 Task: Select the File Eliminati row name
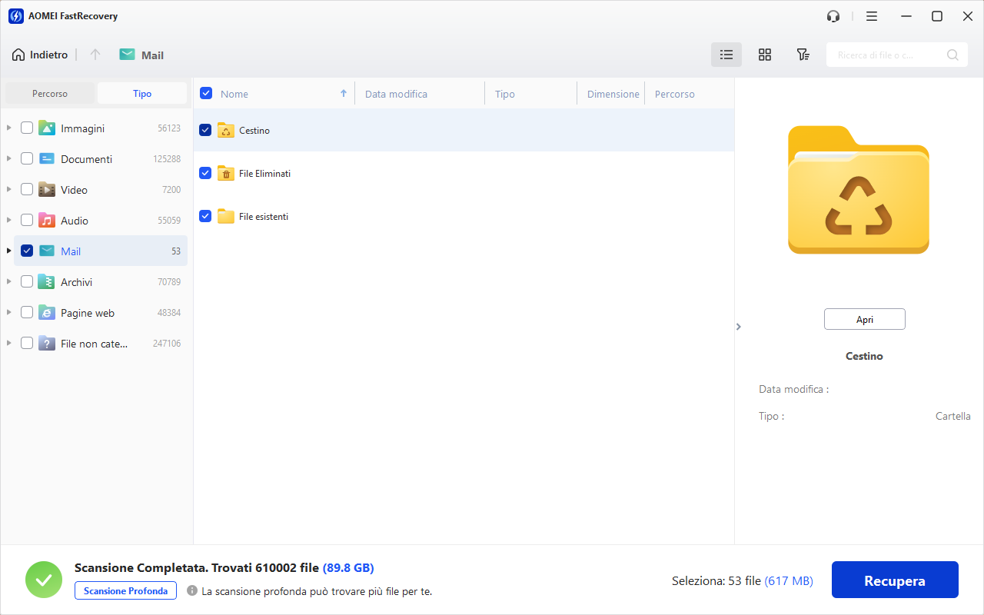265,174
